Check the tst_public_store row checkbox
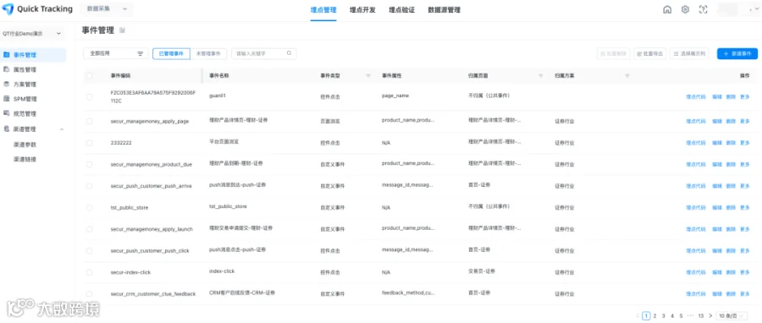 tap(89, 207)
